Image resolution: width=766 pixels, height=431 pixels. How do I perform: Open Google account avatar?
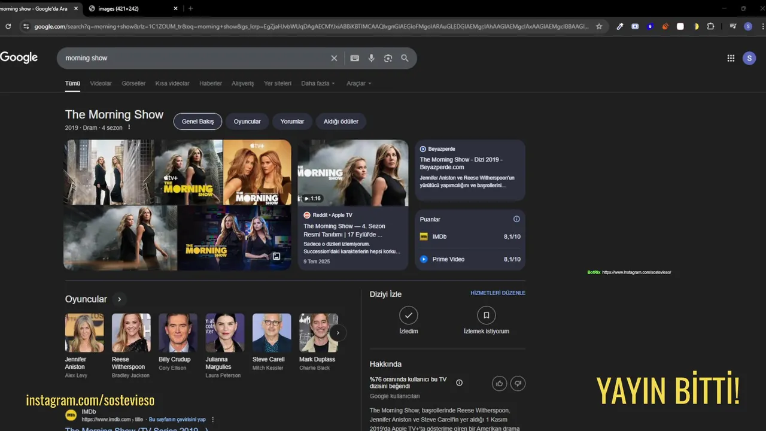tap(749, 58)
